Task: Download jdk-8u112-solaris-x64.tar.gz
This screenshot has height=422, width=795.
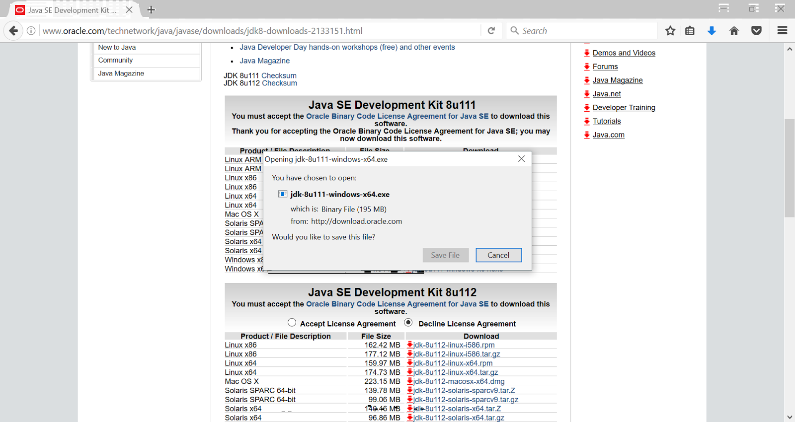Action: [459, 418]
